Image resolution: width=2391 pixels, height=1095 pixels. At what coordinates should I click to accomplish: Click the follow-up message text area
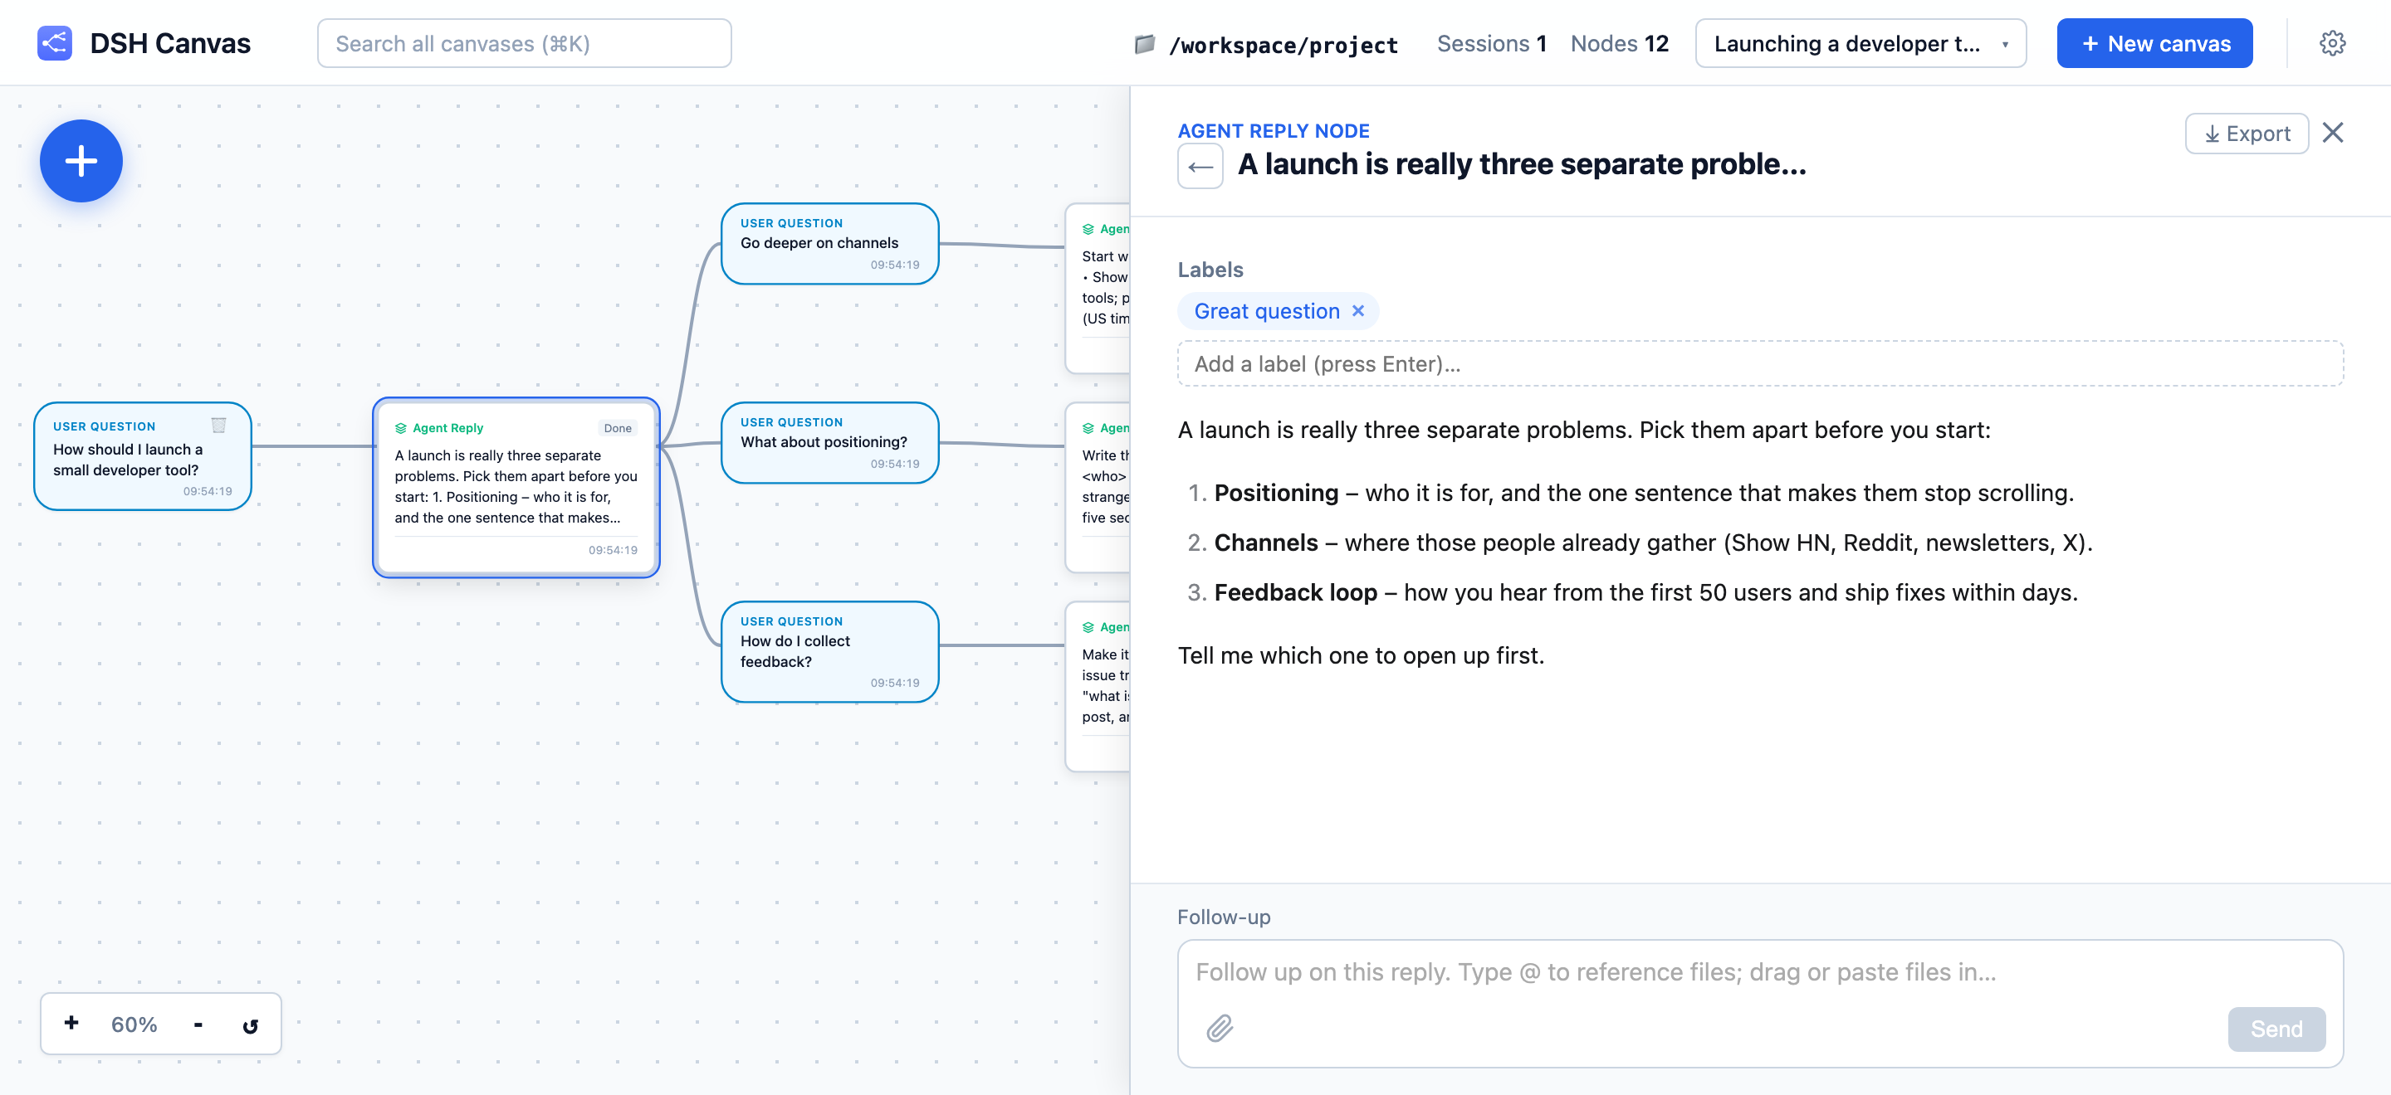tap(1760, 971)
